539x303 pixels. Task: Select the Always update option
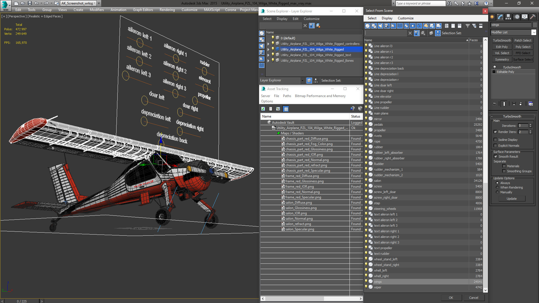click(497, 183)
